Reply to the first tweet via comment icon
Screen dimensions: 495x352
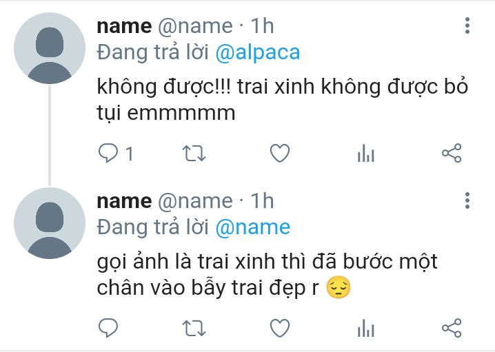tap(108, 154)
